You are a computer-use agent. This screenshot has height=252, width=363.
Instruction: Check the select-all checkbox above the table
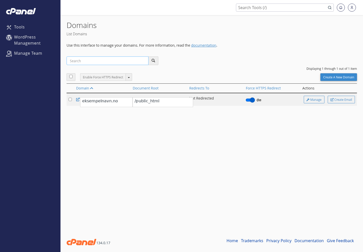click(x=71, y=77)
